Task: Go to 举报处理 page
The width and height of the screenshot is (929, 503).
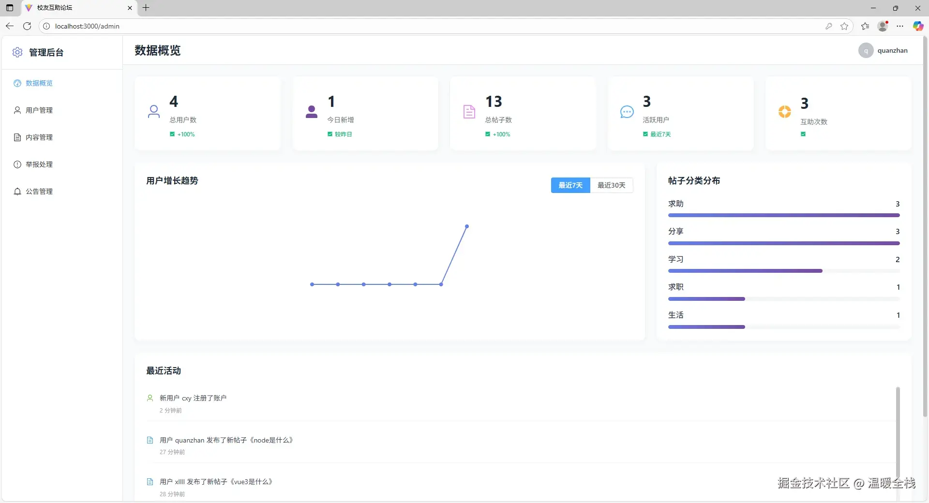Action: 39,164
